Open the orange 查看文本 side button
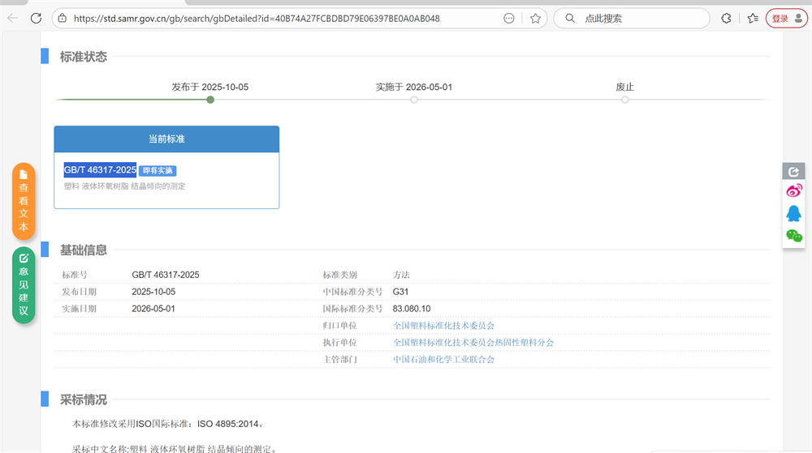Screen dimensions: 812x453 click(x=24, y=201)
